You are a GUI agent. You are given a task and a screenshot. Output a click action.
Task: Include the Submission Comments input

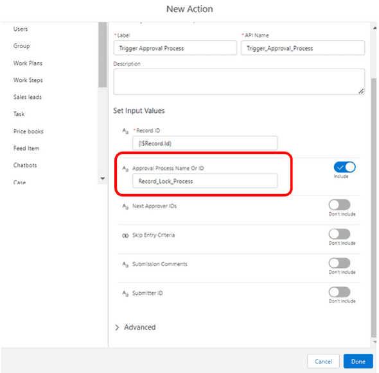(339, 263)
